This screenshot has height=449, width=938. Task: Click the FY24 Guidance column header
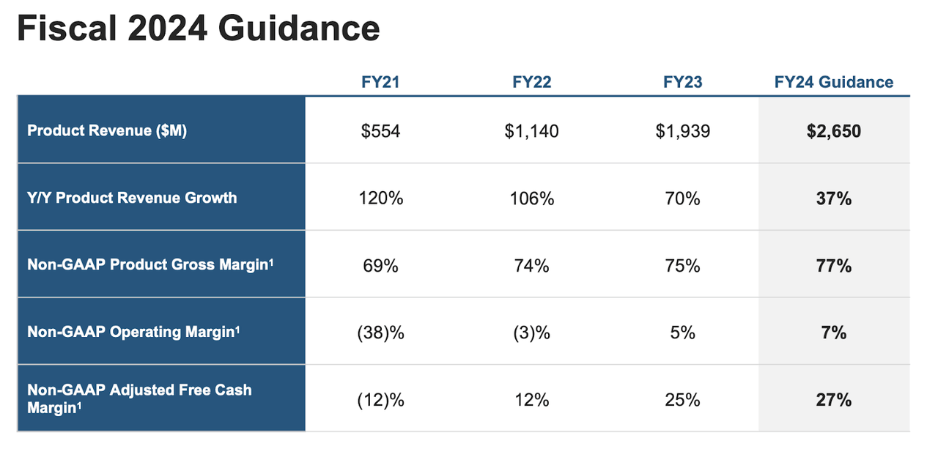834,82
